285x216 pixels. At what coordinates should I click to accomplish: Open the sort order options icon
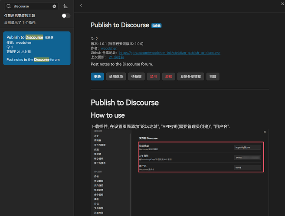[66, 6]
